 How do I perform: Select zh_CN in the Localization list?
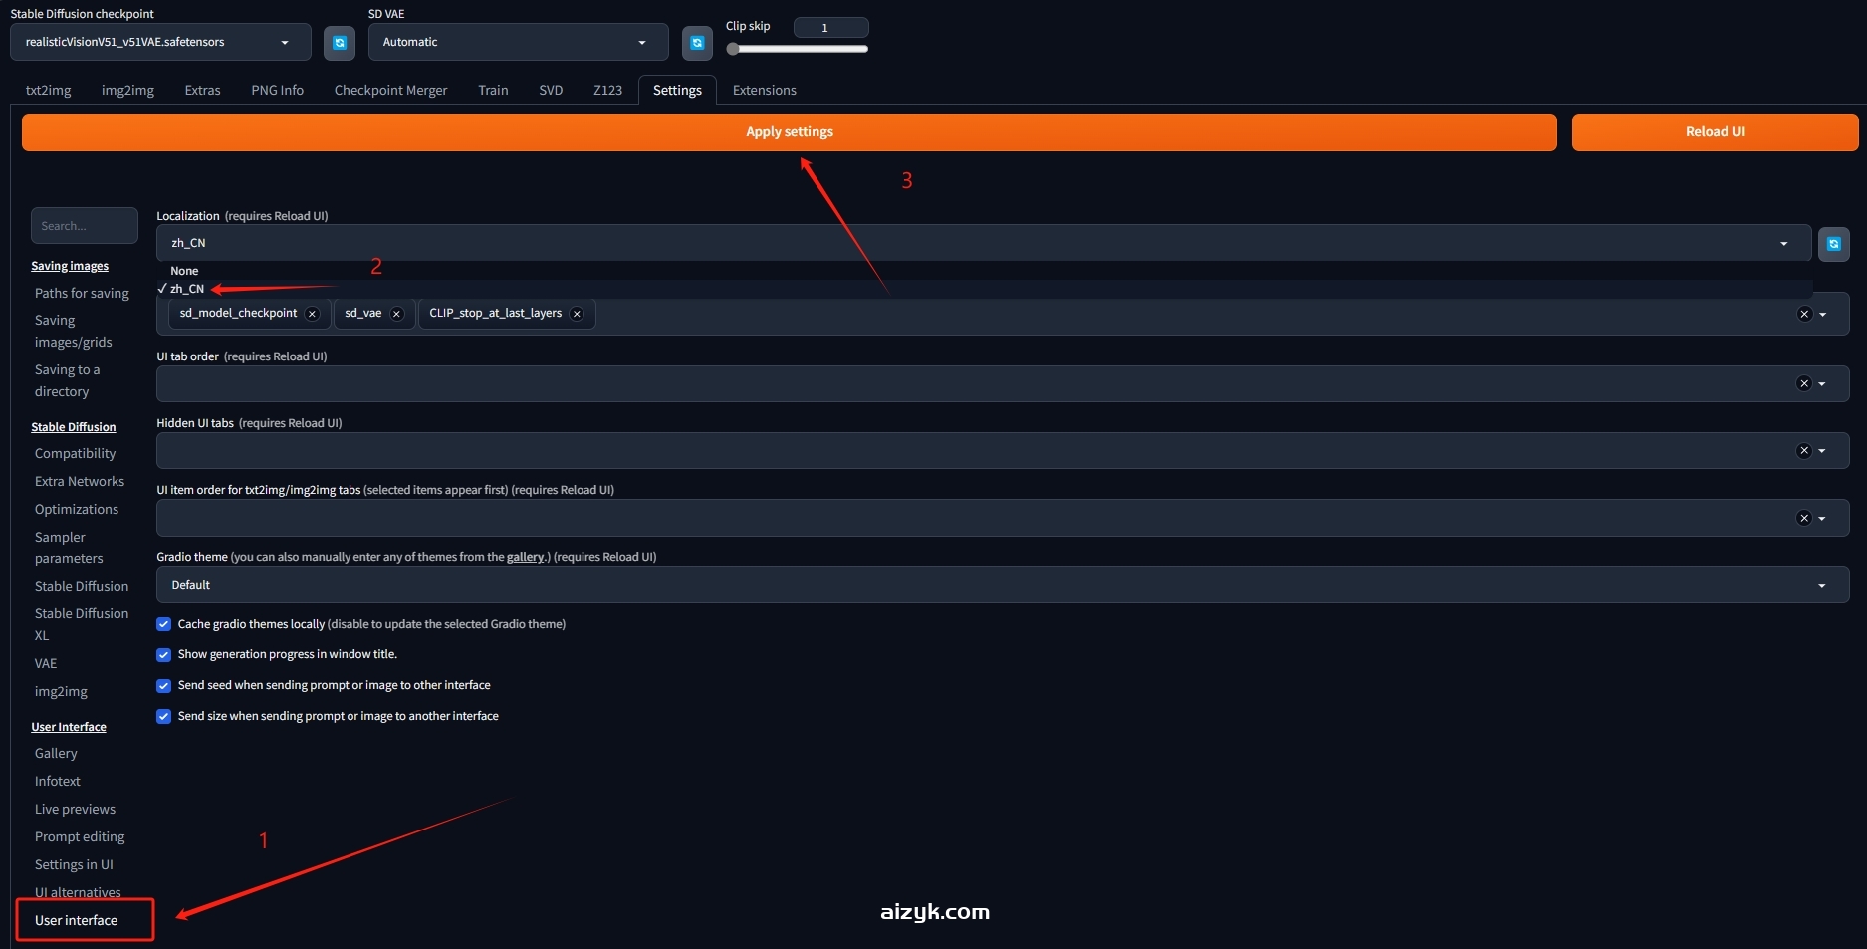[x=187, y=289]
